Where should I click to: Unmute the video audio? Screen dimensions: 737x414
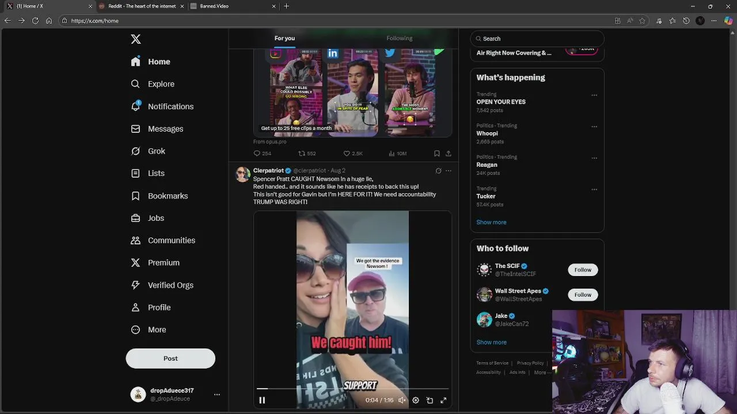402,400
